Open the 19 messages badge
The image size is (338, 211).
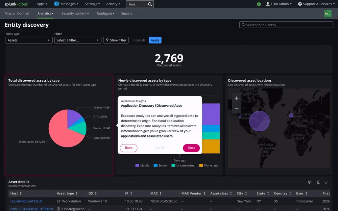pyautogui.click(x=56, y=4)
